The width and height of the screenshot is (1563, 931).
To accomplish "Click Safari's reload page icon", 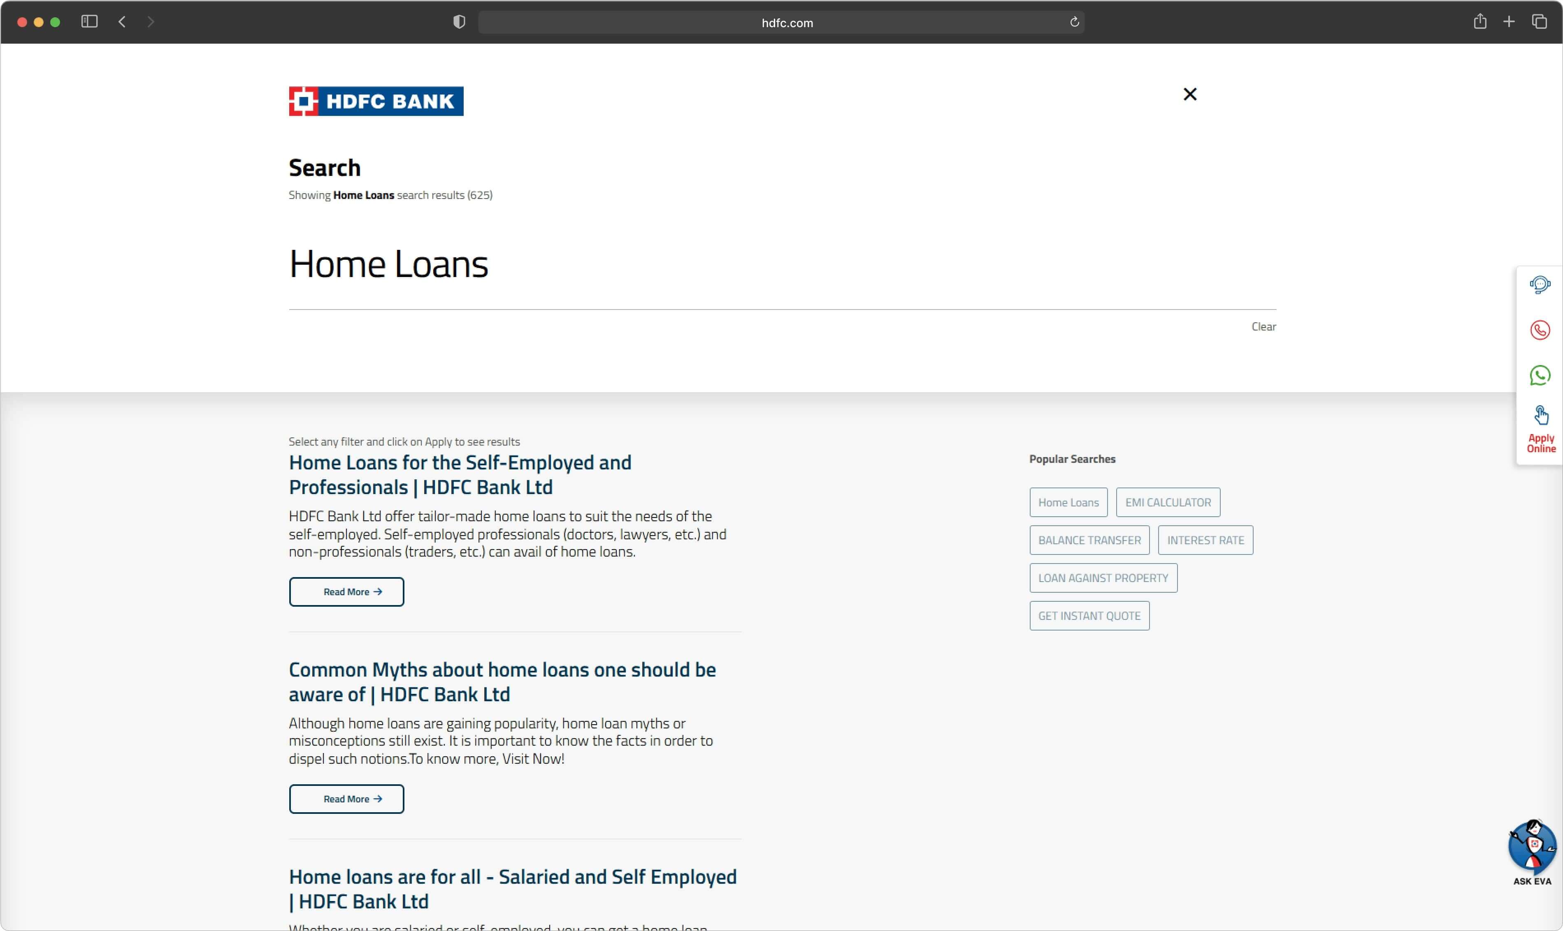I will (x=1074, y=22).
